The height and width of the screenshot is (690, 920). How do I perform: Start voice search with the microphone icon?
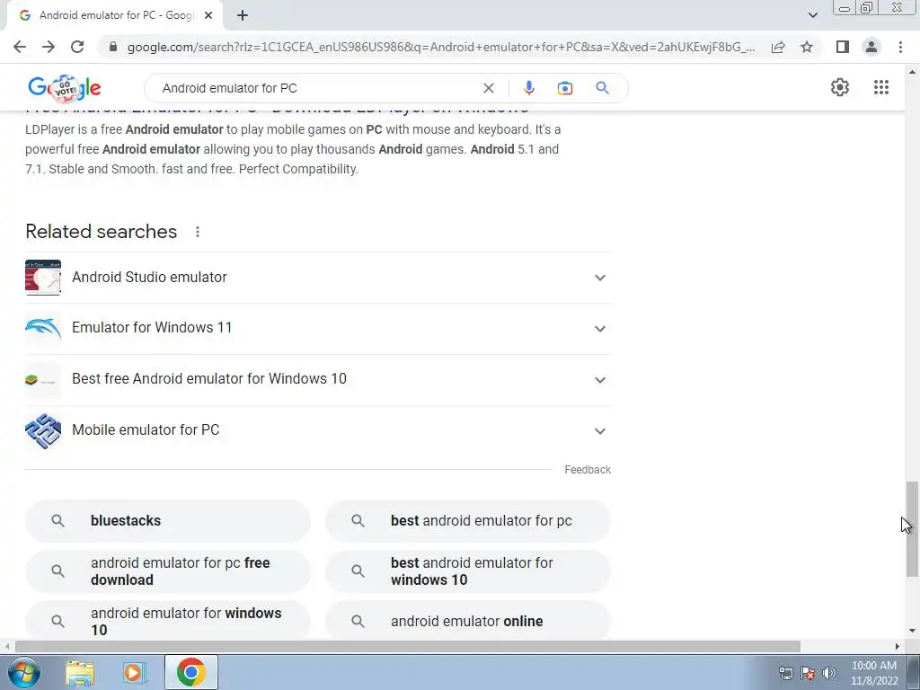click(528, 88)
